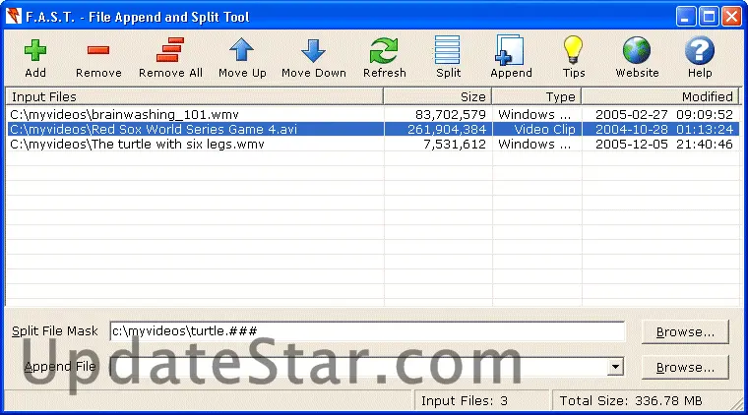
Task: Click modified date 2004-10-28 01:13:24
Action: pyautogui.click(x=664, y=129)
